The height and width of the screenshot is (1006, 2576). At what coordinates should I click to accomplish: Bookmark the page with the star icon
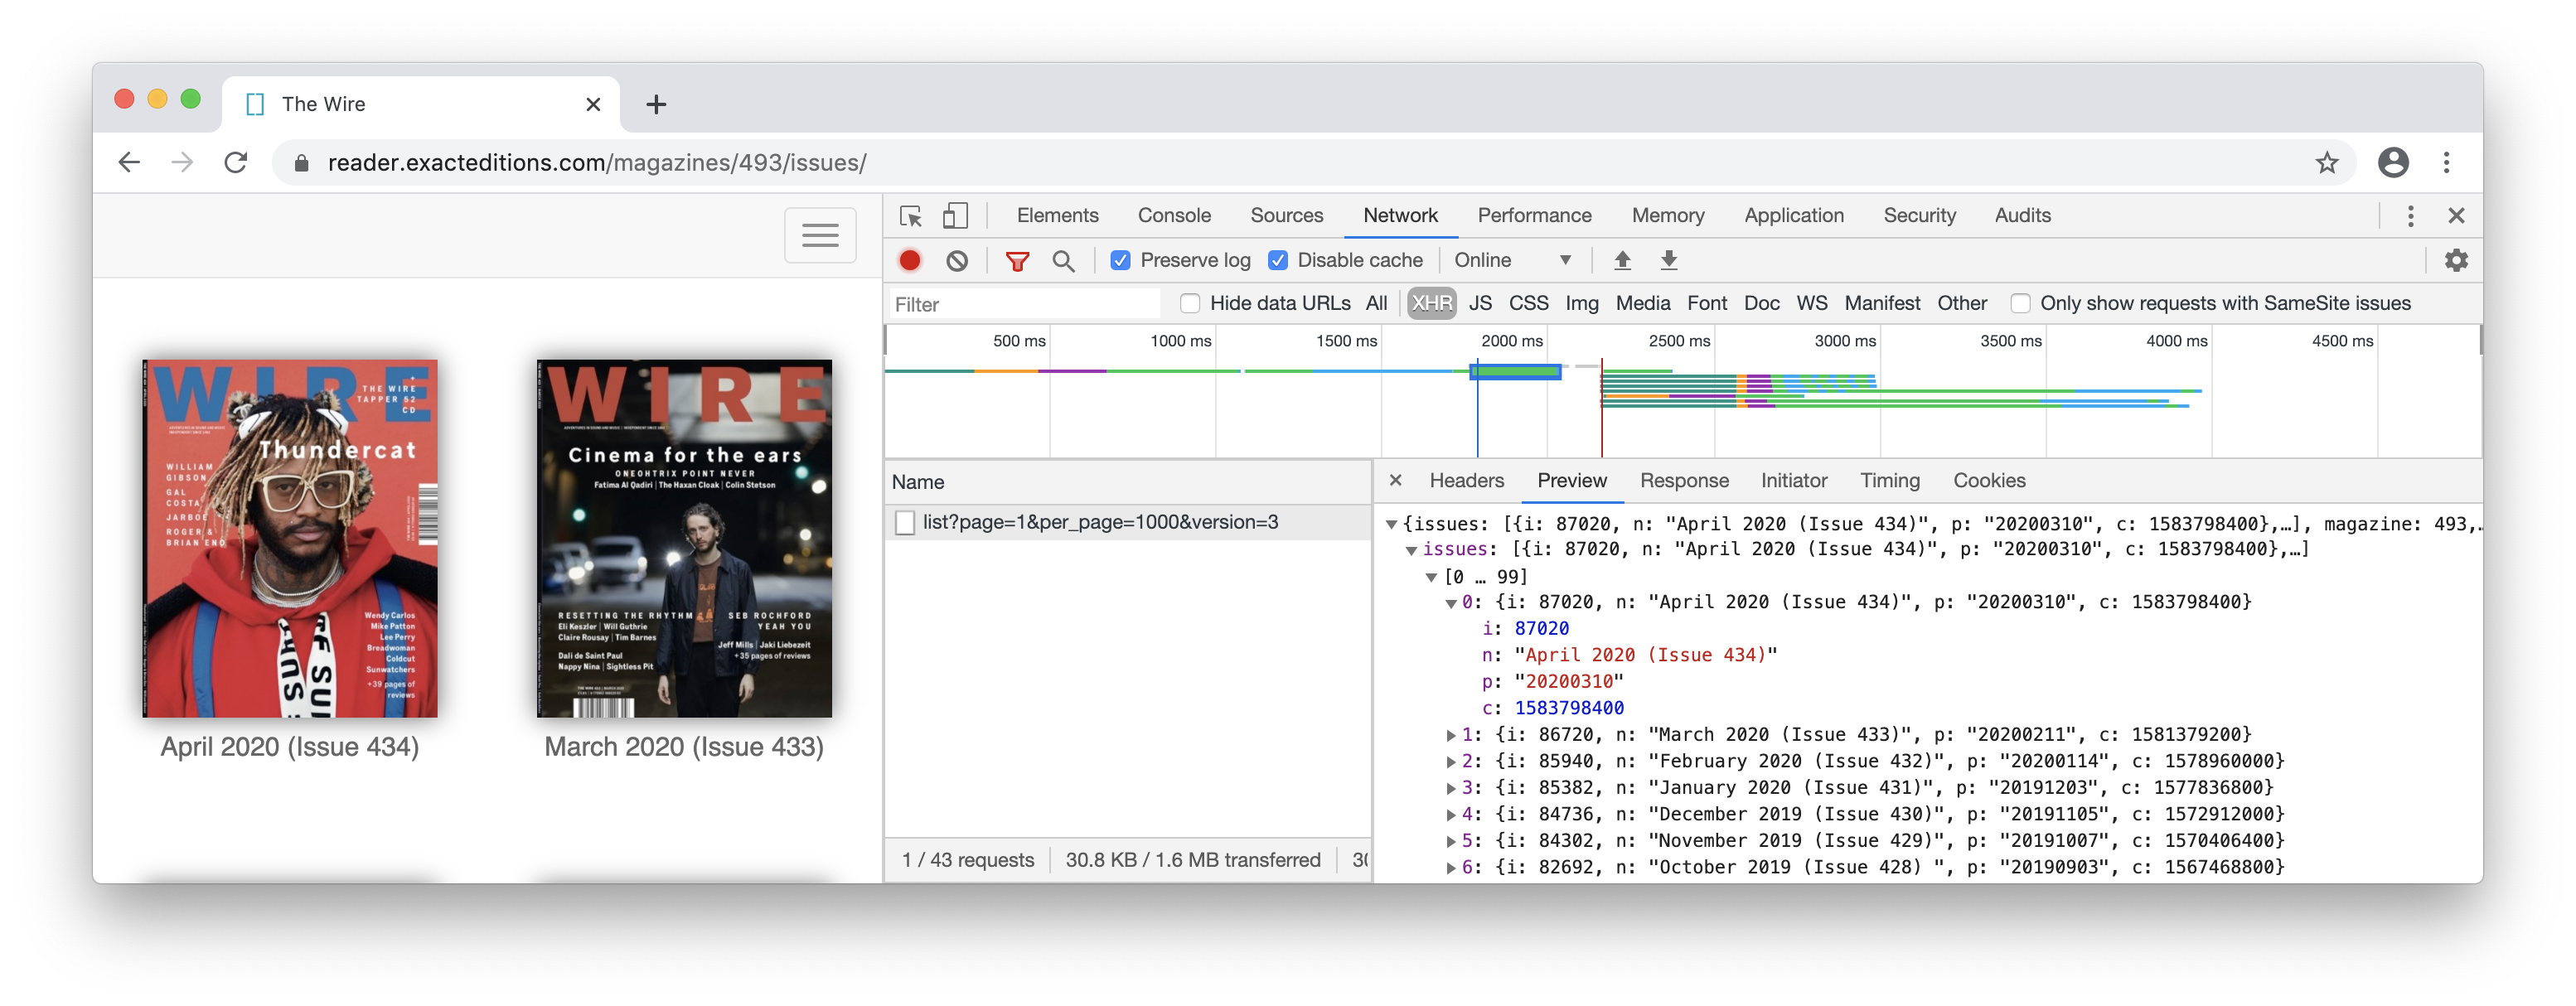[2327, 163]
